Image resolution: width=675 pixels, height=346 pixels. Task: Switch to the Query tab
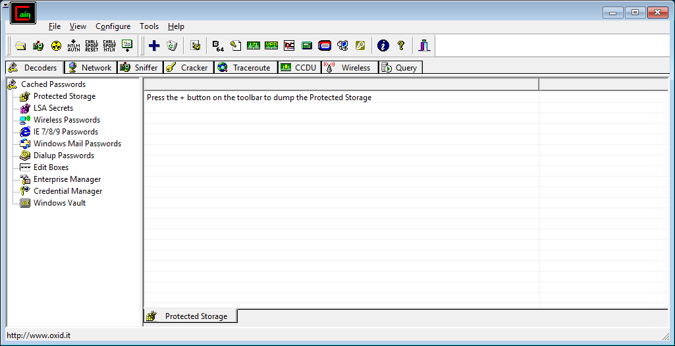click(400, 68)
